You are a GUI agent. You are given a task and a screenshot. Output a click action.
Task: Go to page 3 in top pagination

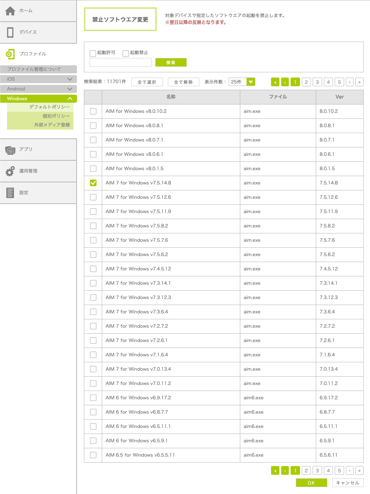coord(317,82)
